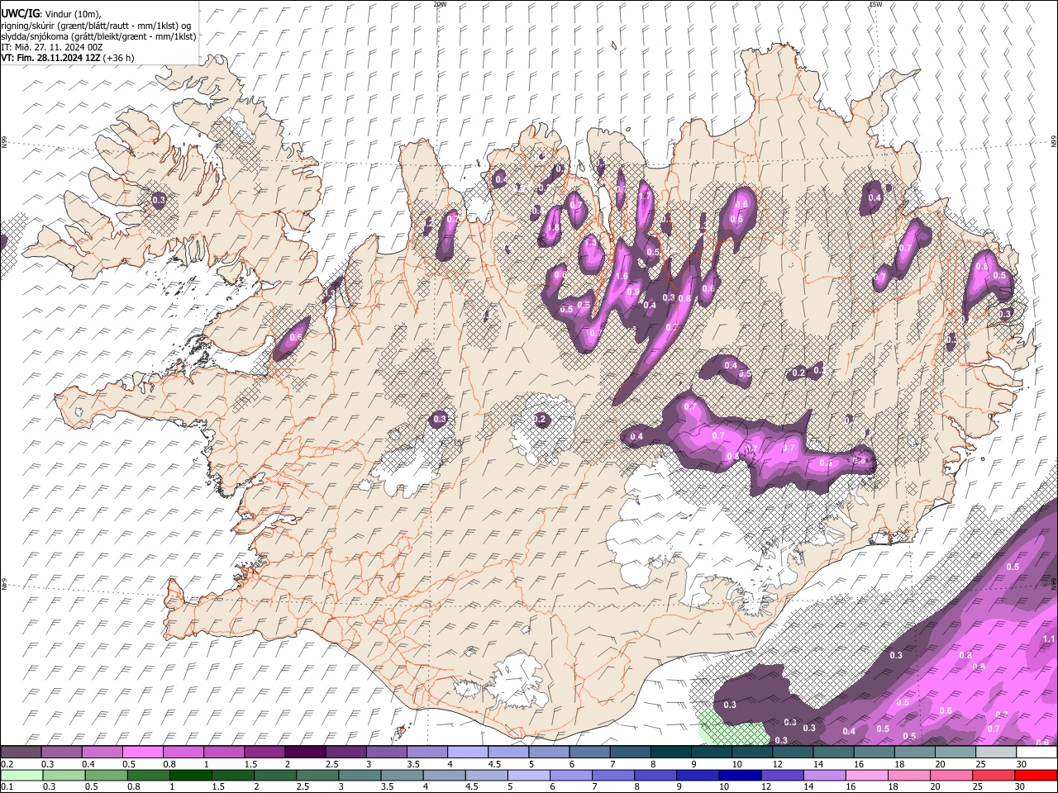
Task: Click the 'slydda/snjókoma' legend description line
Action: tap(98, 36)
